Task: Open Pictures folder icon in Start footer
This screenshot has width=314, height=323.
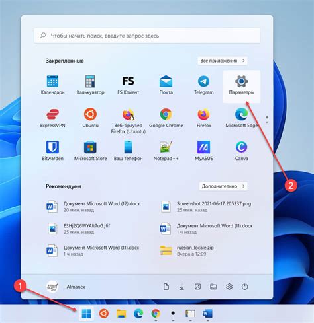Action: [x=197, y=287]
